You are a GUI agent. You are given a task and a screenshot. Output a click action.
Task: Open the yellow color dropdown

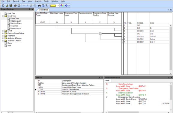pos(58,5)
